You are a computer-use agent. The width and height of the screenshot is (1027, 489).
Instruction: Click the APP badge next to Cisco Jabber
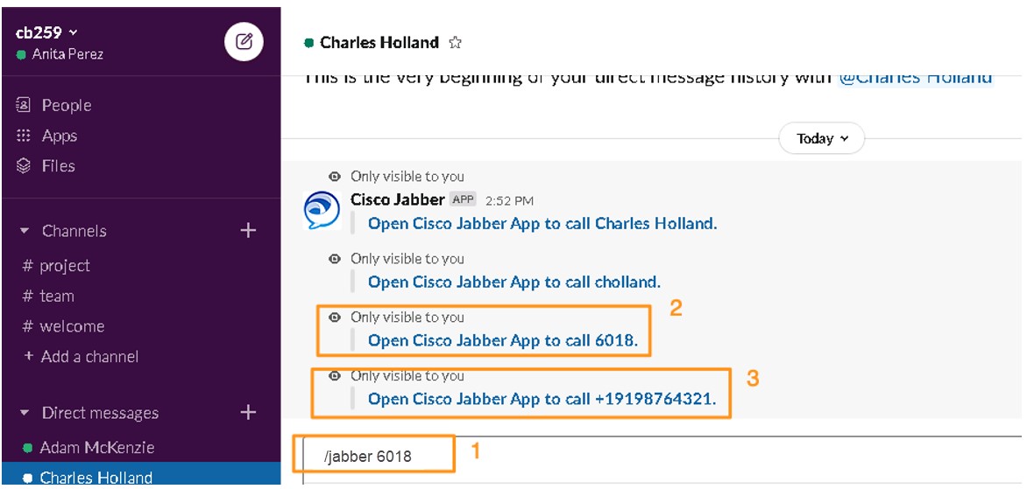coord(463,199)
